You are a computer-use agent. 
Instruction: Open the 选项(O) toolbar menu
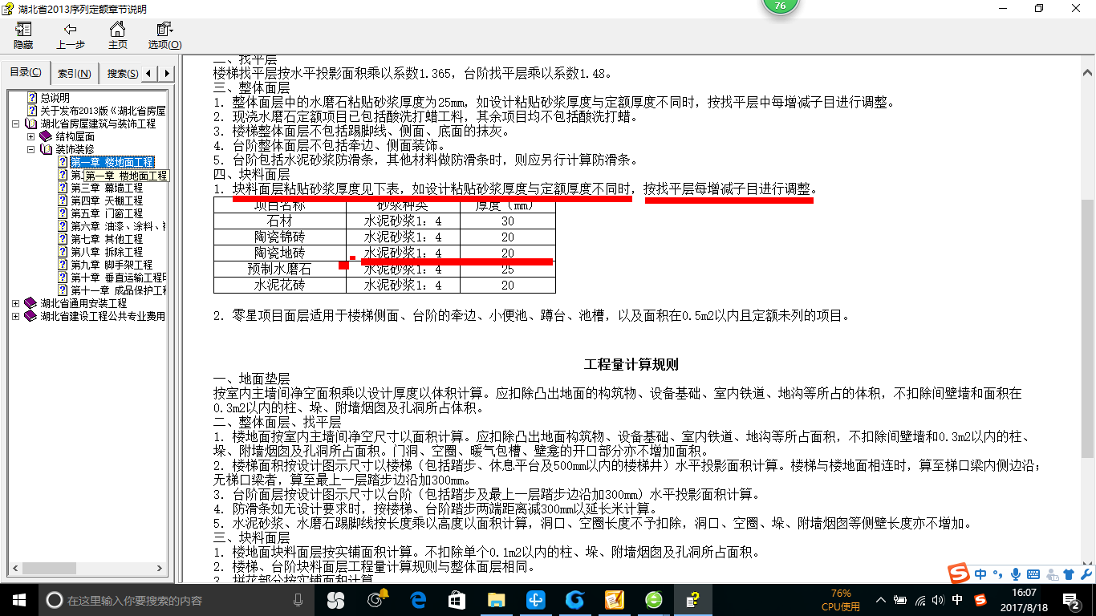(x=164, y=36)
